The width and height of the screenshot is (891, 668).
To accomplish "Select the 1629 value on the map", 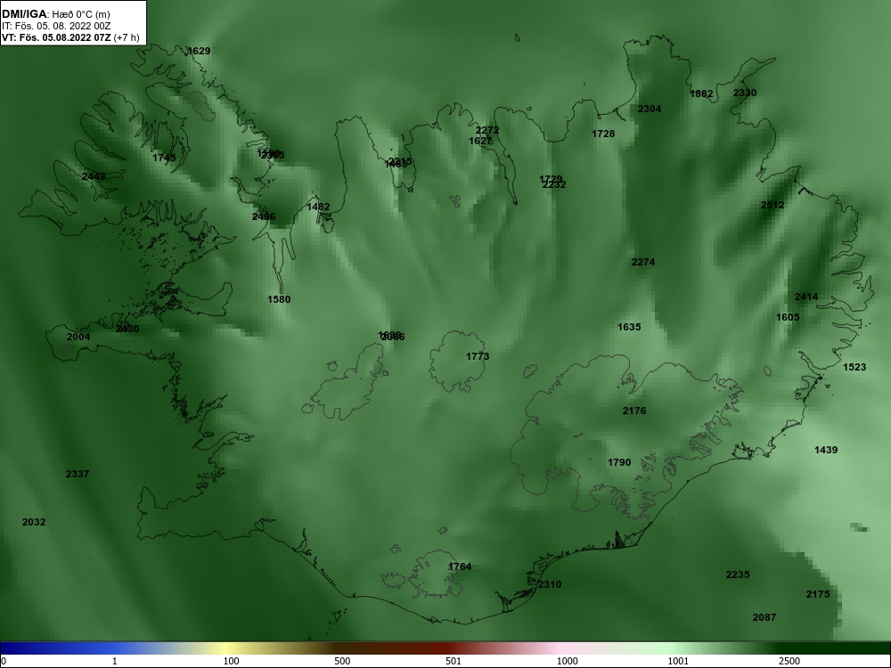I will (x=199, y=51).
